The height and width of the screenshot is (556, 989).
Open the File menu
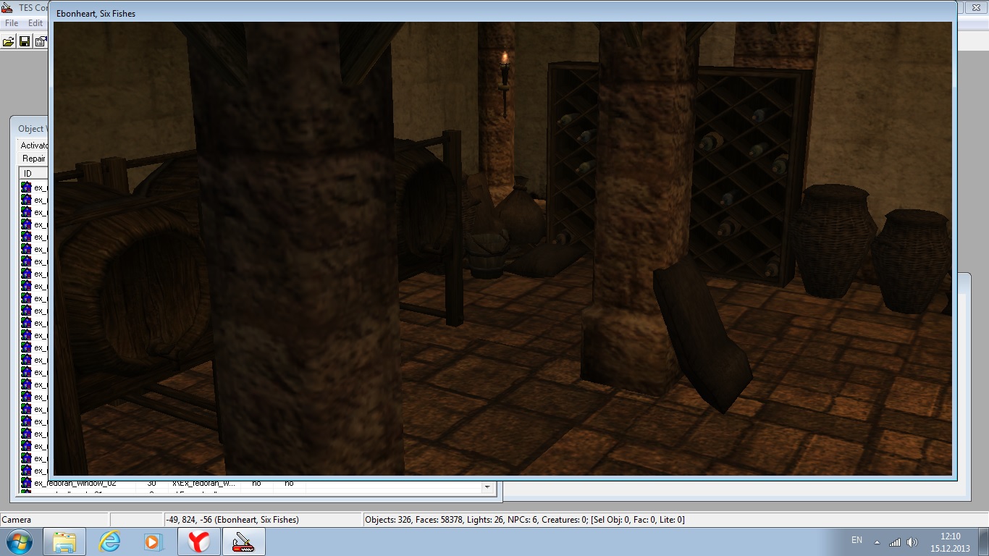(11, 24)
